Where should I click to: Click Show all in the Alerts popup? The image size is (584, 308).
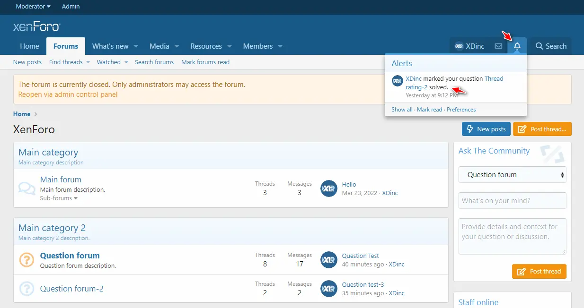click(402, 109)
